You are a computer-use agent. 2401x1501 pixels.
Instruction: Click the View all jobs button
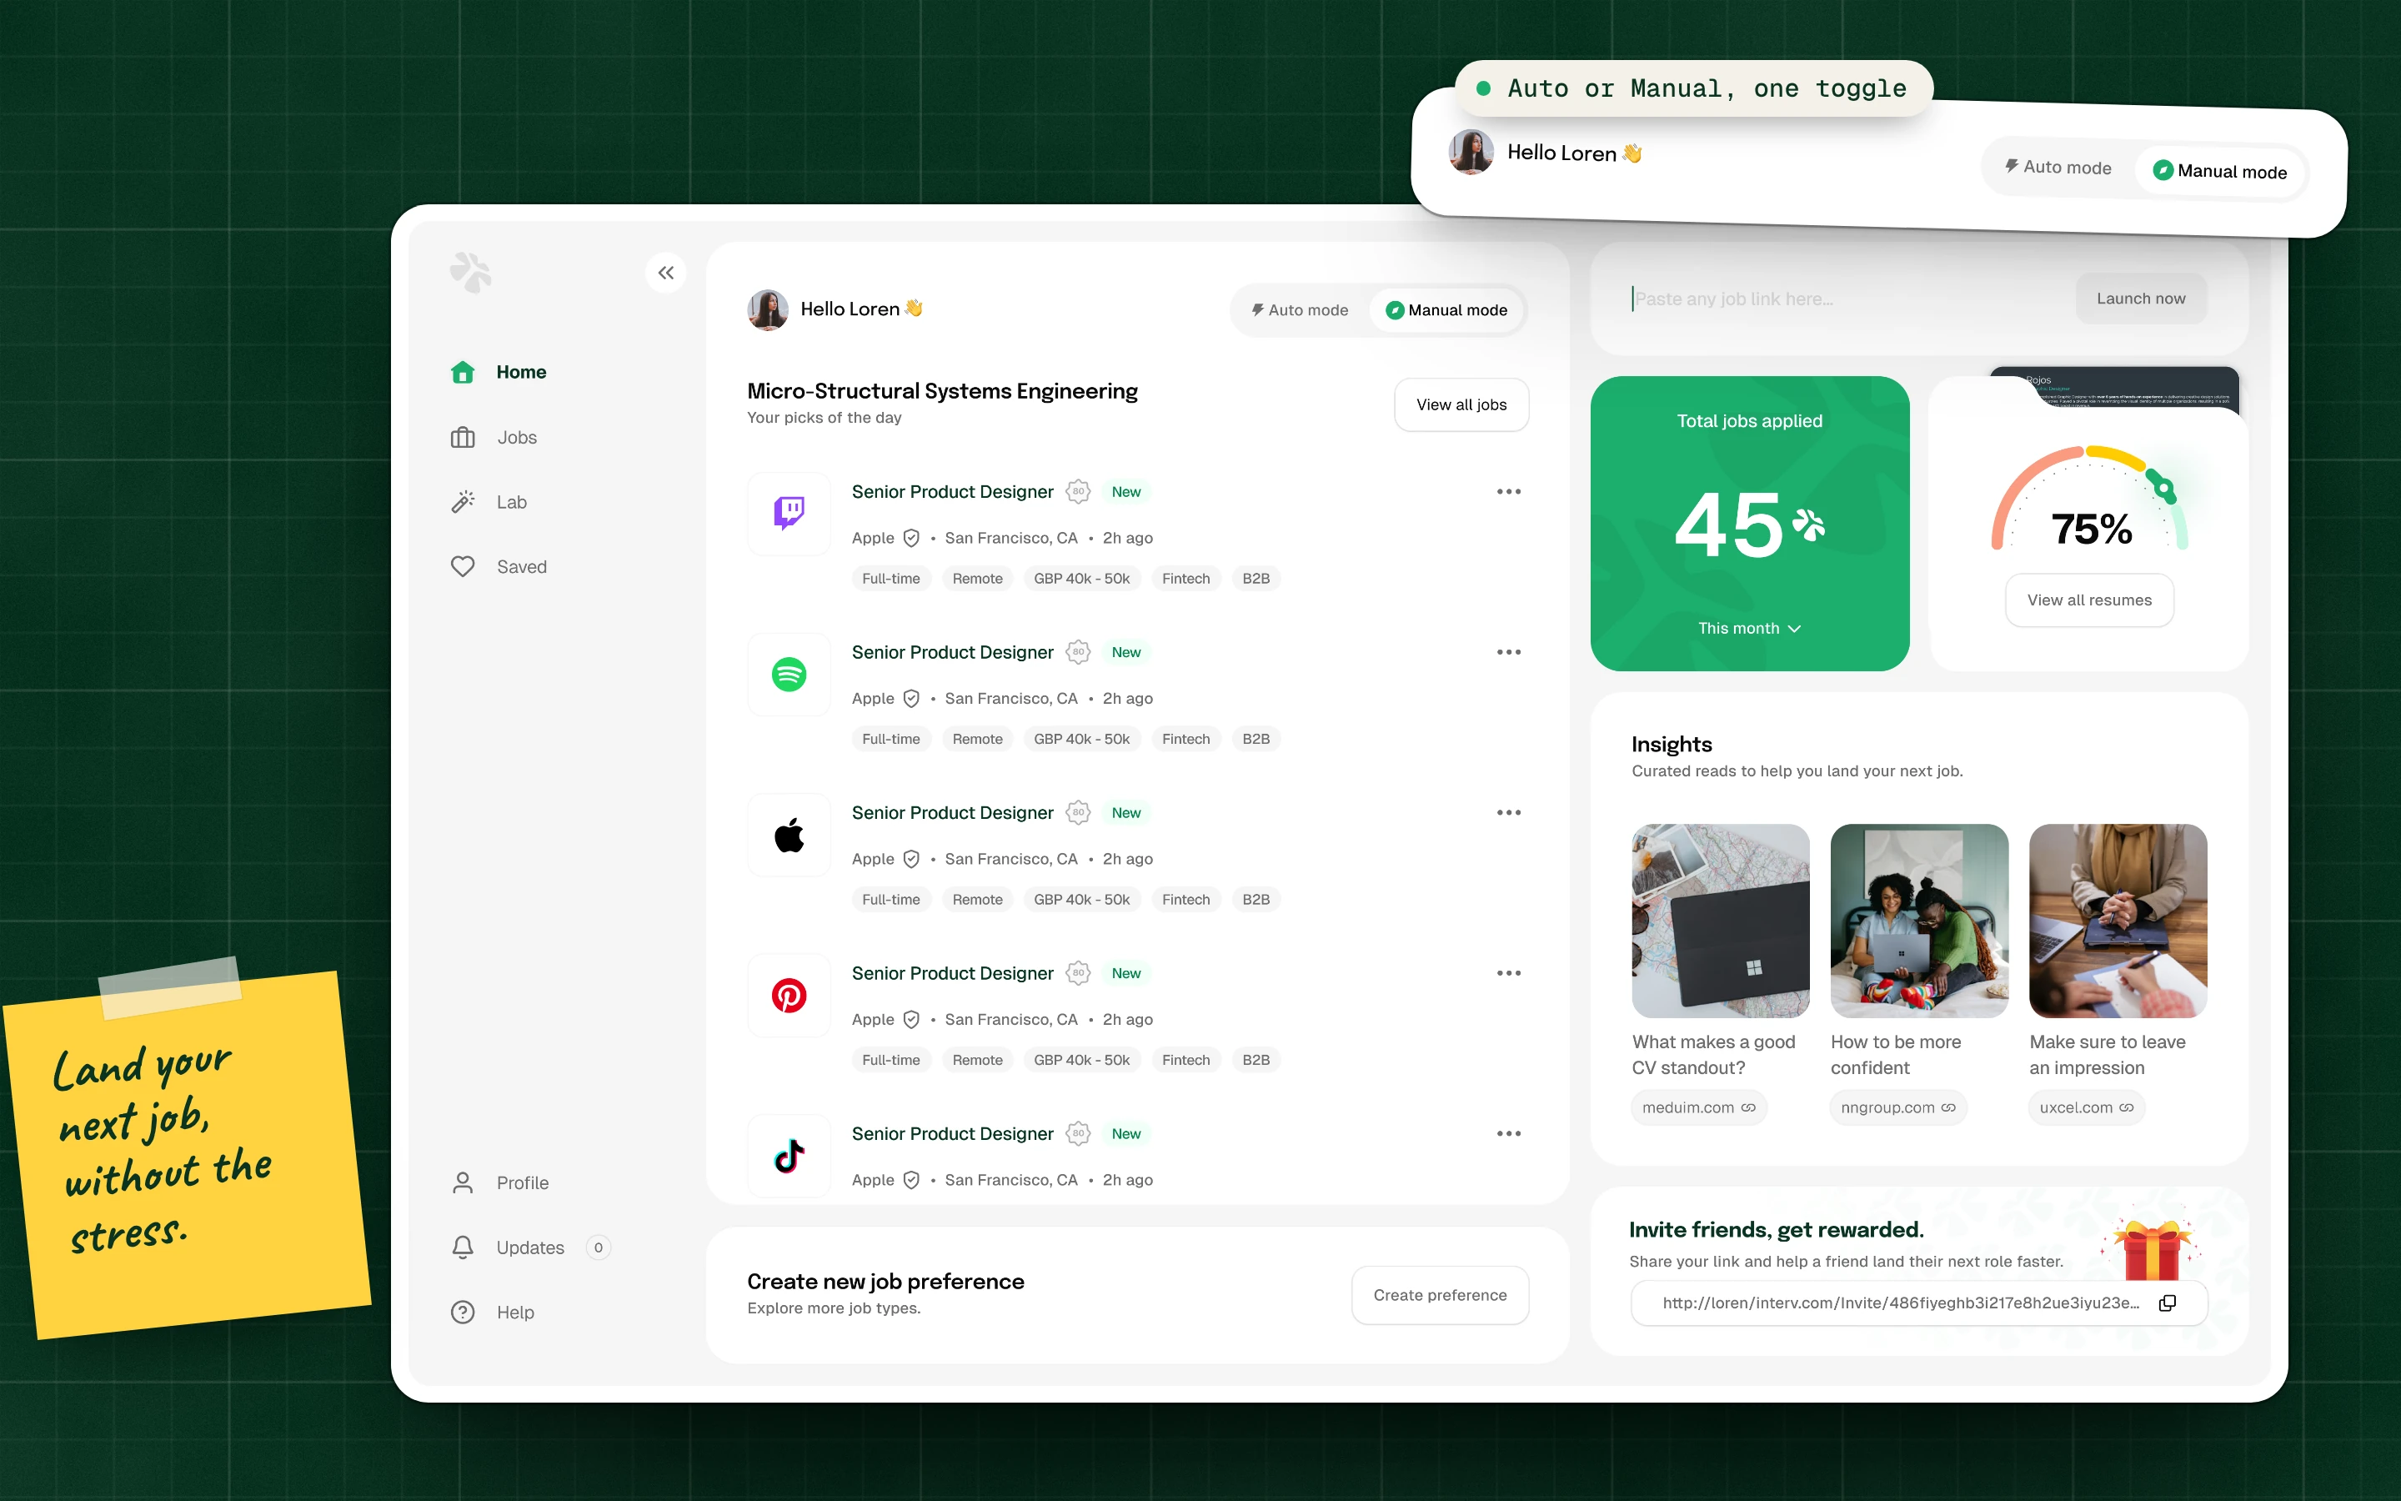click(x=1461, y=405)
